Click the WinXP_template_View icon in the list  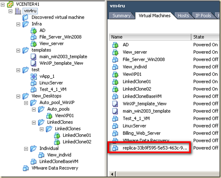115,104
